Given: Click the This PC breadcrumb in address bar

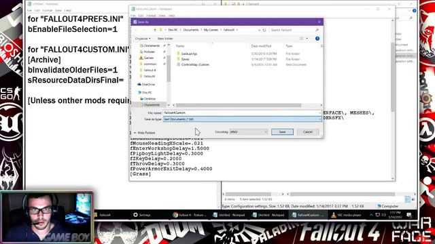Looking at the screenshot, I should pos(173,30).
